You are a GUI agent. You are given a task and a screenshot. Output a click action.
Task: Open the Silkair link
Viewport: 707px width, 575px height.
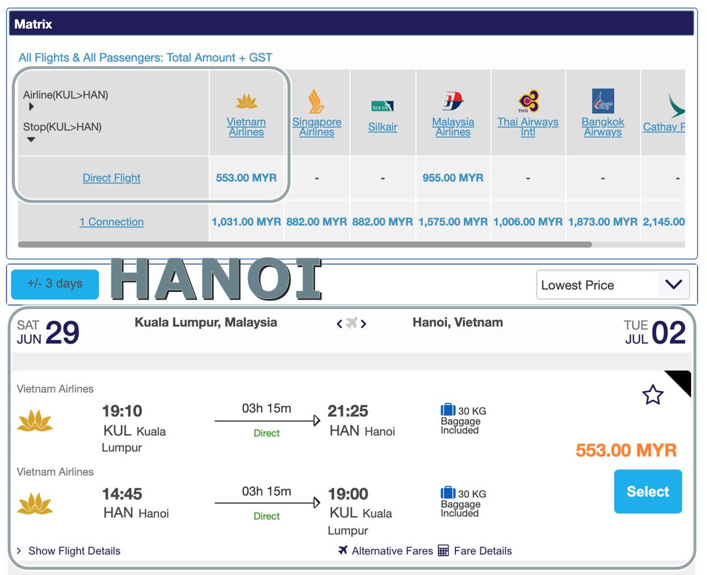tap(382, 127)
